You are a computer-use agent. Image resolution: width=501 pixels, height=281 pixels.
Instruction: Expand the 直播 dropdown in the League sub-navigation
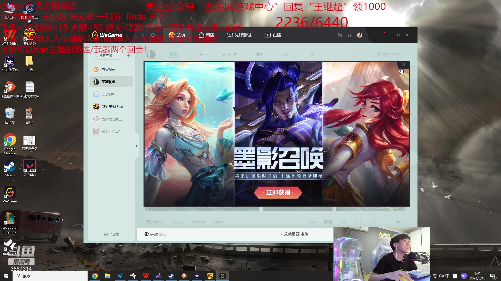(262, 55)
